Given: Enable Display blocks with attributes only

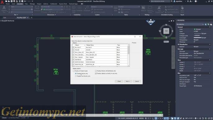Looking at the screenshot, I should pos(96,71).
